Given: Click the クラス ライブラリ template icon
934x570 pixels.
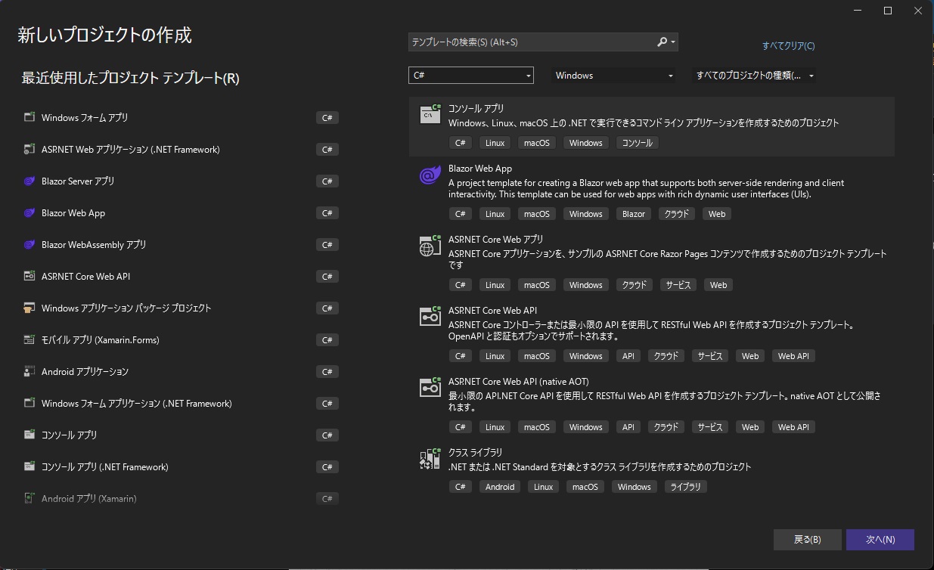Looking at the screenshot, I should (430, 458).
